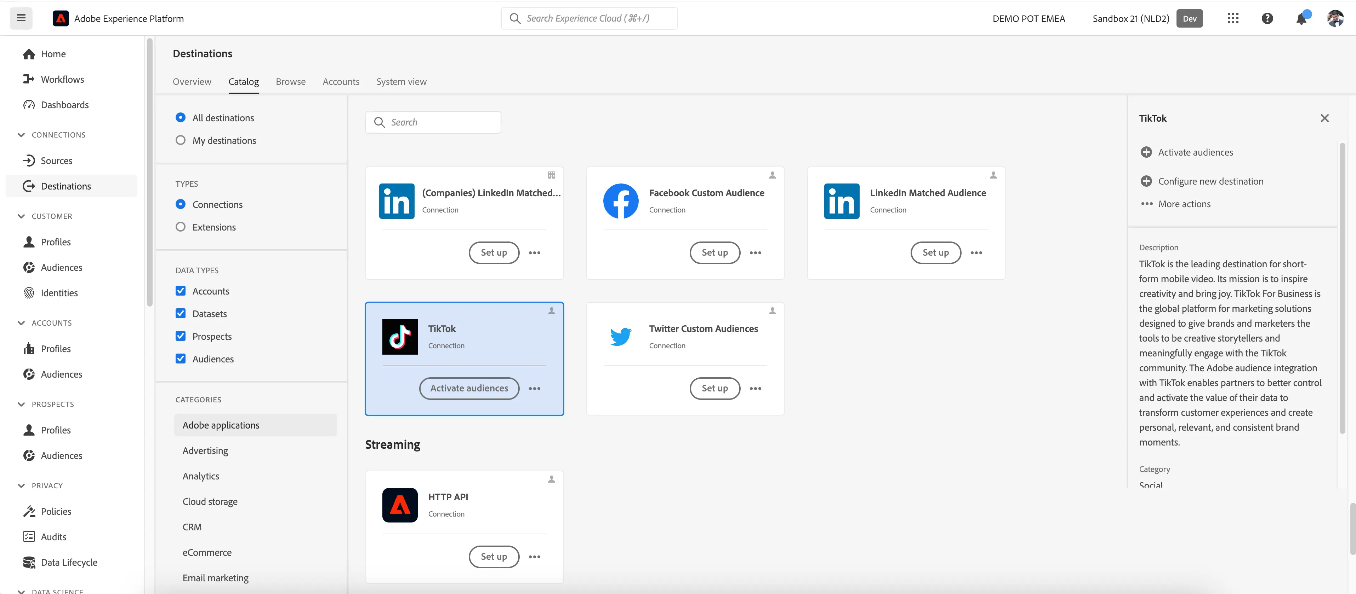Open more options on Facebook Custom Audience card
The height and width of the screenshot is (594, 1356).
click(x=756, y=253)
